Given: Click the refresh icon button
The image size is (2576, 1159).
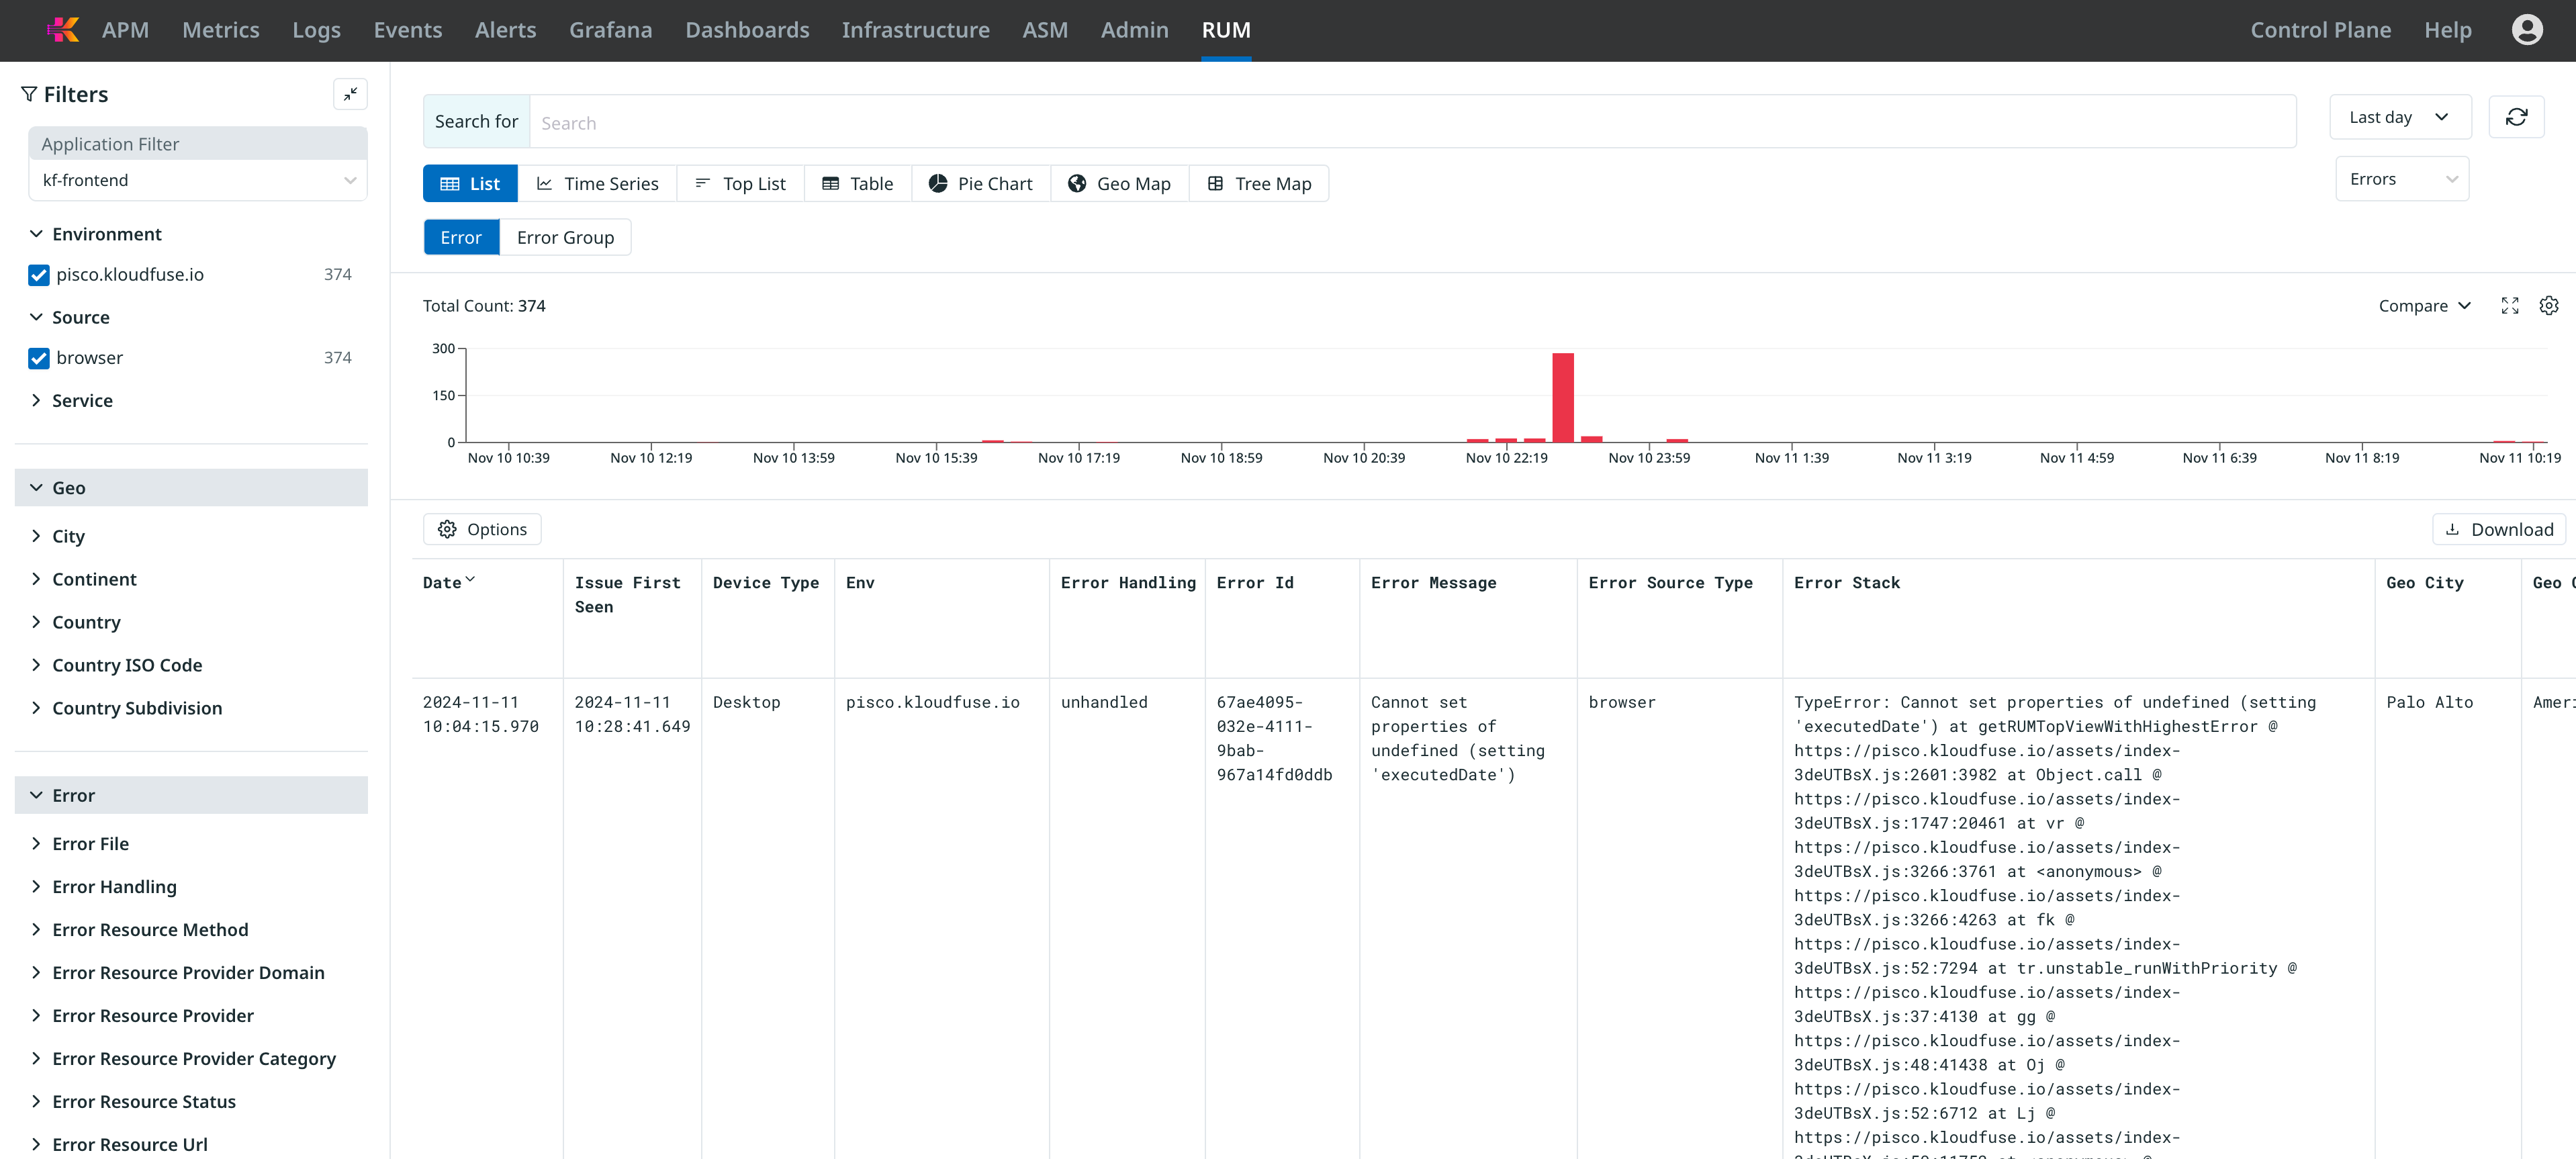Looking at the screenshot, I should point(2516,117).
